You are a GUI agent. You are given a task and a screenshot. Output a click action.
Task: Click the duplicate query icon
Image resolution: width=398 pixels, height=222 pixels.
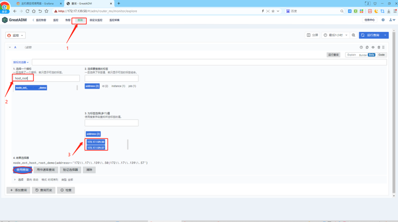click(x=367, y=47)
